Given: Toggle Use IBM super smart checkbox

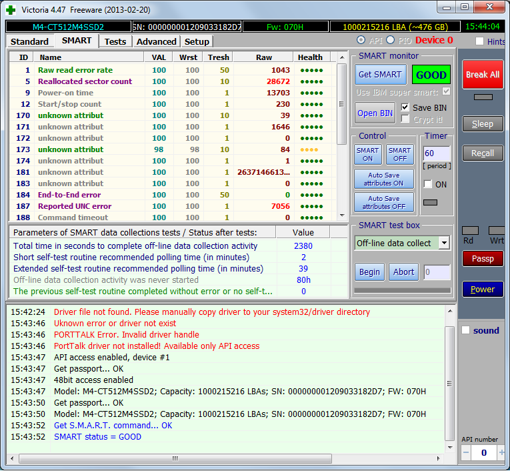Looking at the screenshot, I should pos(446,92).
